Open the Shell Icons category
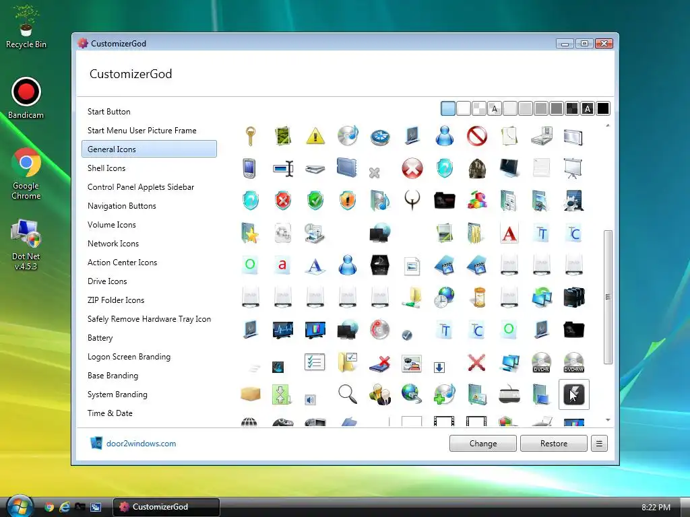 (x=149, y=168)
